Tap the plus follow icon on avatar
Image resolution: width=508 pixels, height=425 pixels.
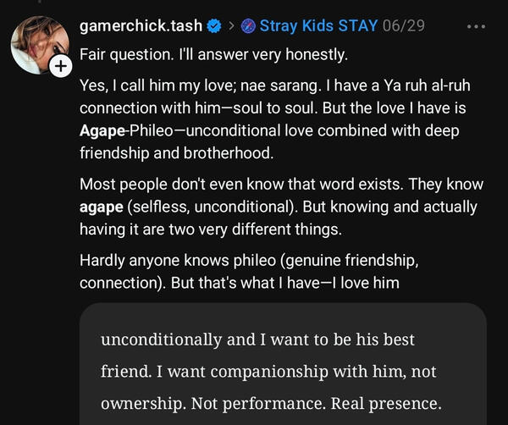click(61, 66)
